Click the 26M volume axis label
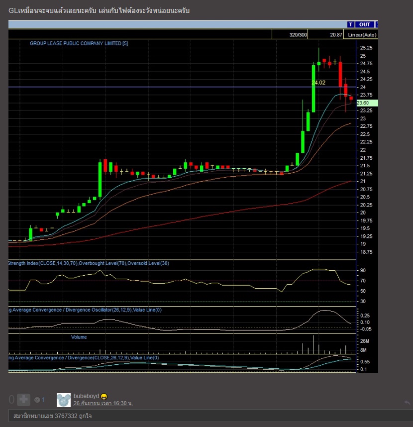 tap(365, 341)
